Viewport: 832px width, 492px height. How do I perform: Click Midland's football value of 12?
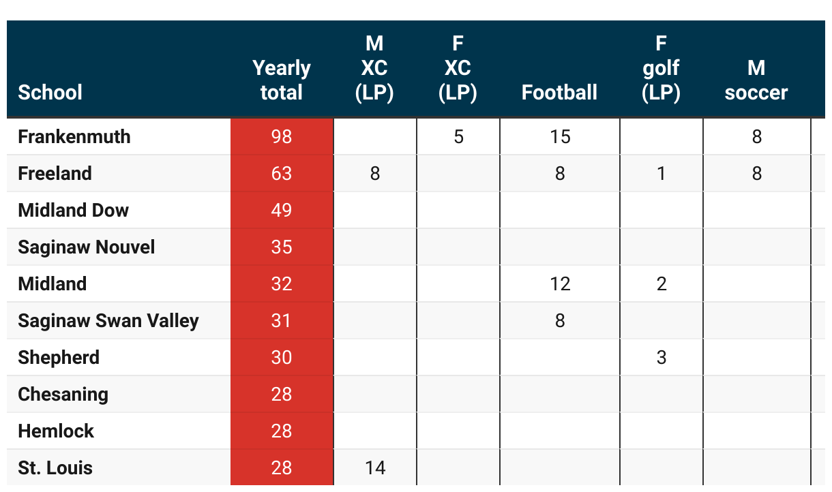560,283
